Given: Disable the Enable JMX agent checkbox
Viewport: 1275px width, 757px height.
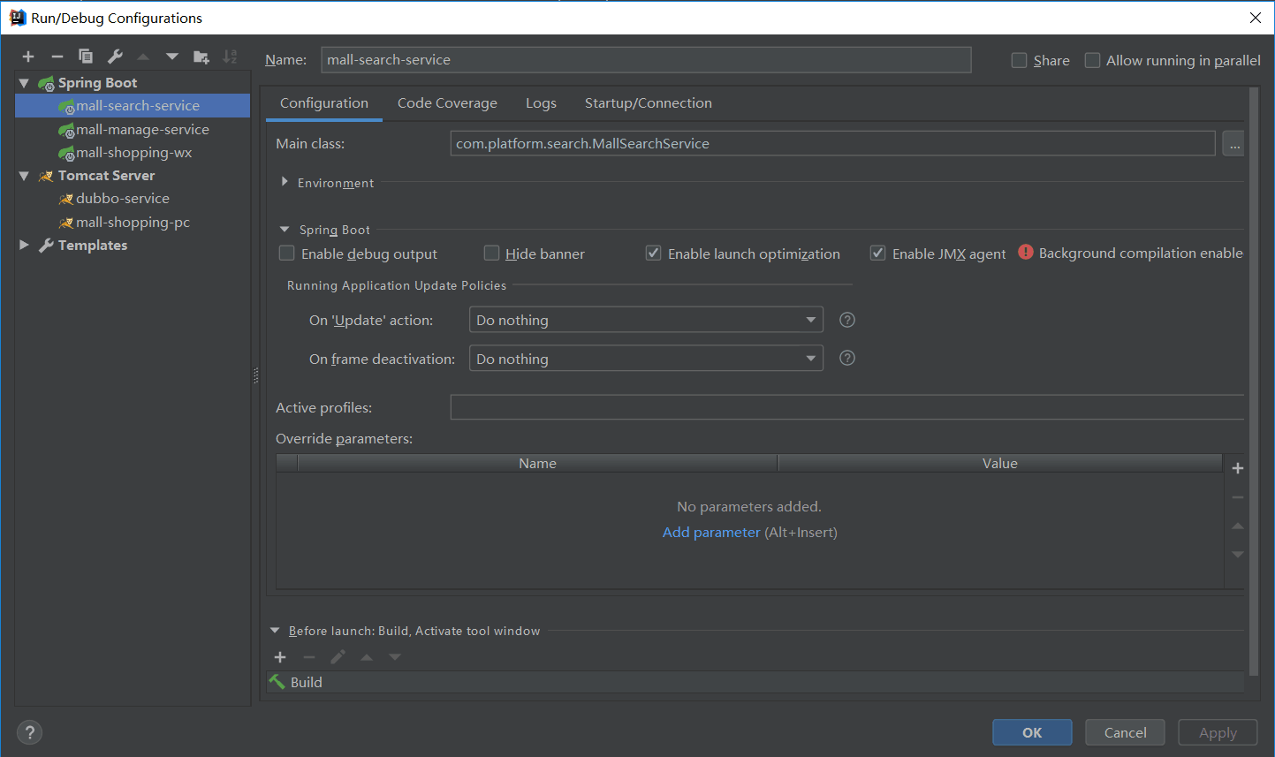Looking at the screenshot, I should (x=877, y=254).
